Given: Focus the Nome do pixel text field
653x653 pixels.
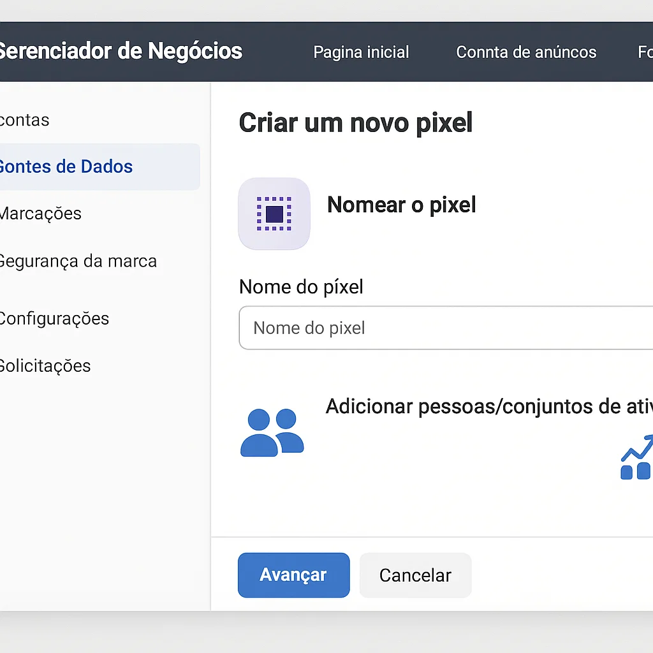Looking at the screenshot, I should coord(446,328).
